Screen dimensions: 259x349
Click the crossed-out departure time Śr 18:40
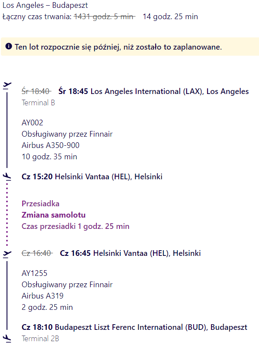36,91
